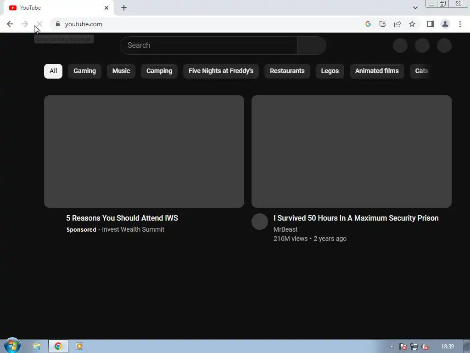Open the Chrome profile avatar

coord(445,24)
